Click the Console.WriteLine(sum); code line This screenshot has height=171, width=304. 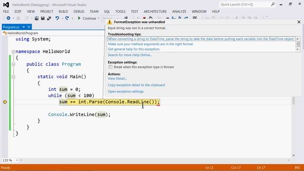[79, 114]
